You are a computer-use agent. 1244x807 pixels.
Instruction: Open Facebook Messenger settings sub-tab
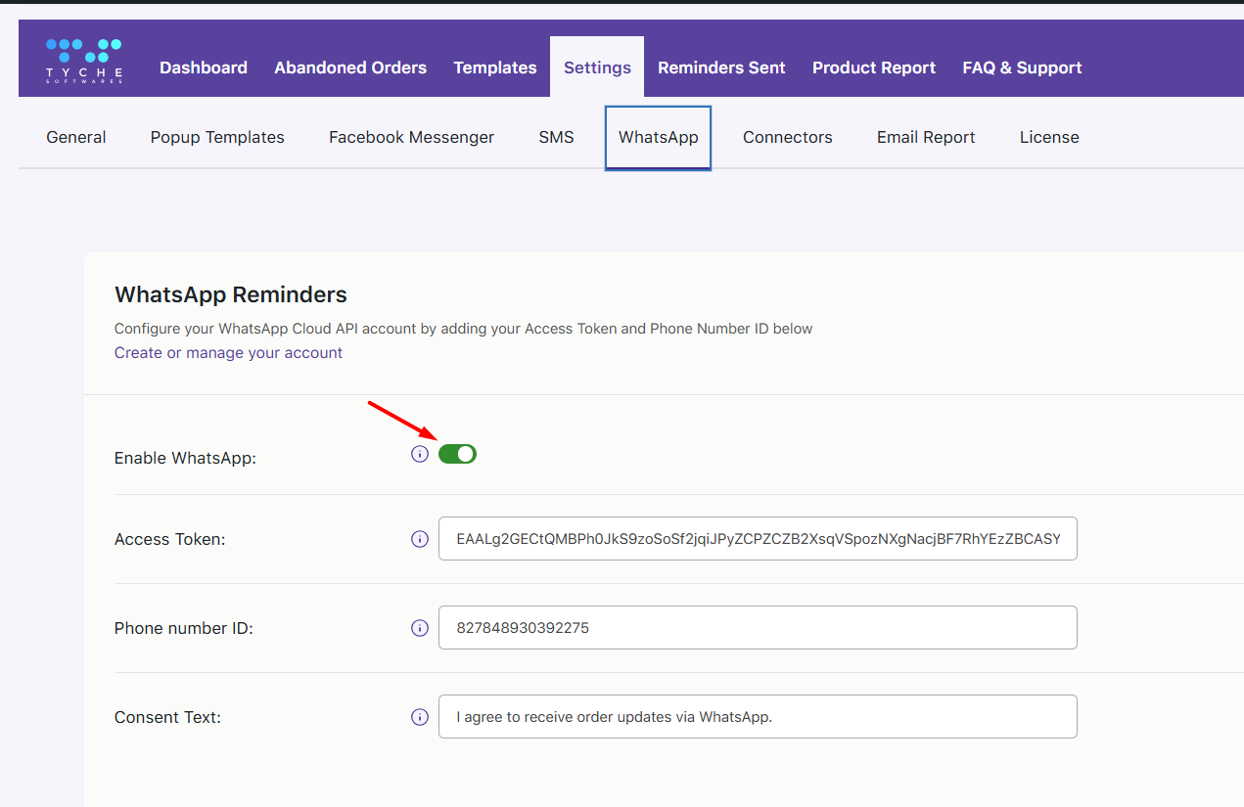[x=411, y=137]
